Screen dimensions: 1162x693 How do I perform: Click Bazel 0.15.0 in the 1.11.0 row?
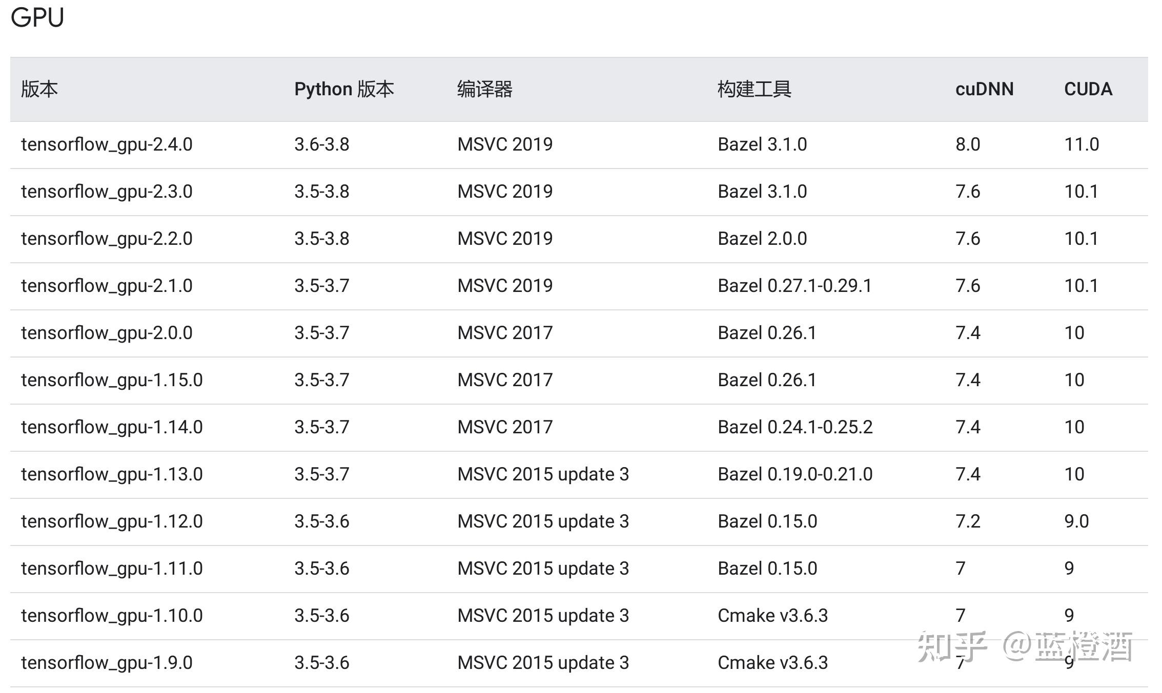click(767, 569)
